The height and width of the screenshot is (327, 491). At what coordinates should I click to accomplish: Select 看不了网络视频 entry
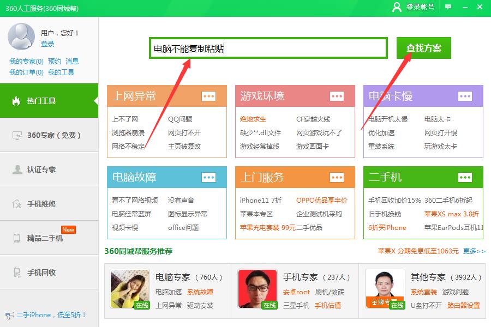click(135, 200)
